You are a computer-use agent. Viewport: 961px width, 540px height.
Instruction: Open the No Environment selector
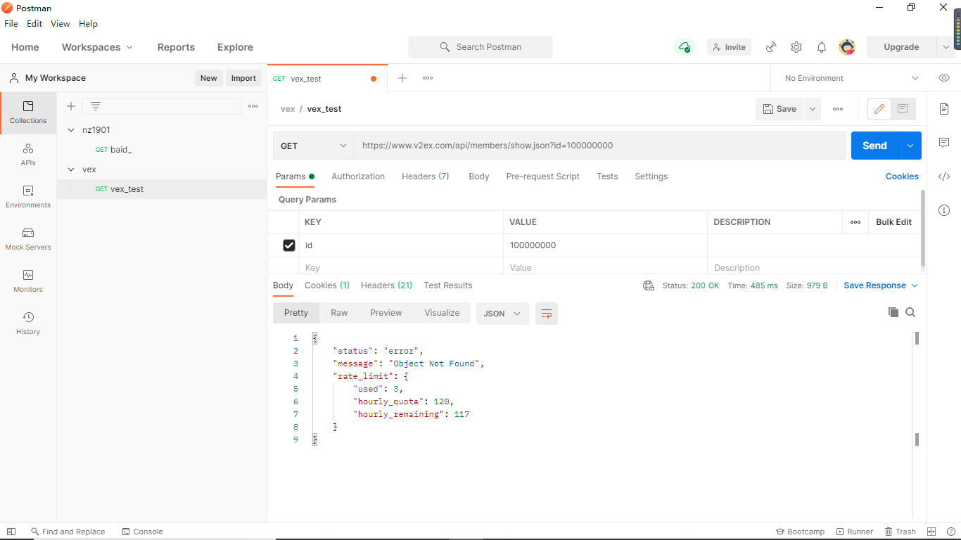(x=851, y=78)
